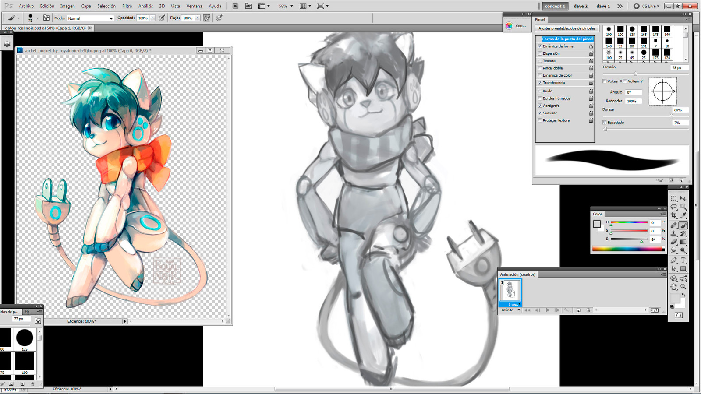
Task: Enable Pincel doble checkbox
Action: [x=540, y=68]
